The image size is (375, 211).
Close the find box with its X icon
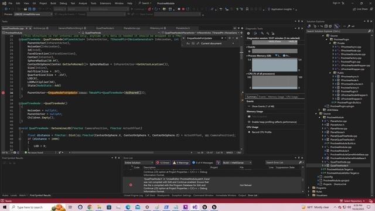237,38
